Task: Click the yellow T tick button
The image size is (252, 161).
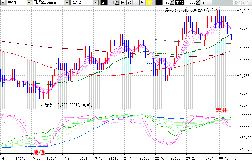Action: [x=149, y=3]
